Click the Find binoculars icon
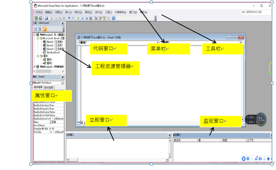The width and height of the screenshot is (276, 170). (x=64, y=18)
